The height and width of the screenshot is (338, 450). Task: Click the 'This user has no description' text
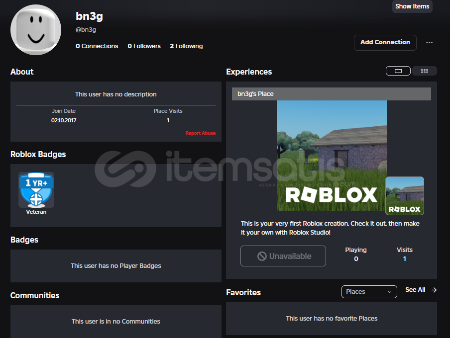point(115,94)
